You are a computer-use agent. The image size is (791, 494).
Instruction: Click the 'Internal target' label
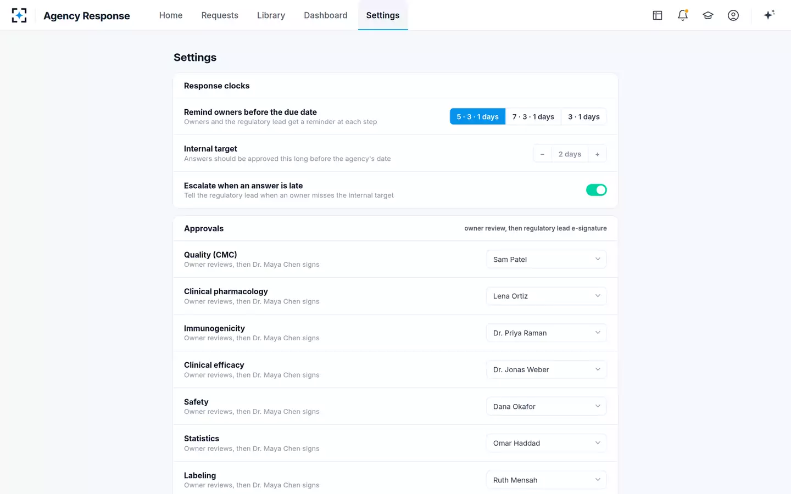(x=210, y=149)
